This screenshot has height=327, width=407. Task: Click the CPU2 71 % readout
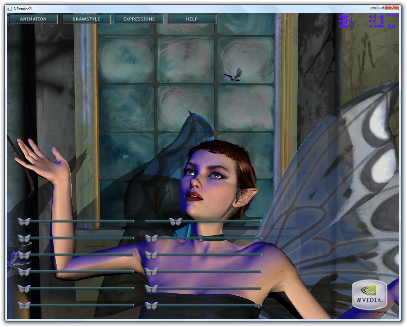361,23
